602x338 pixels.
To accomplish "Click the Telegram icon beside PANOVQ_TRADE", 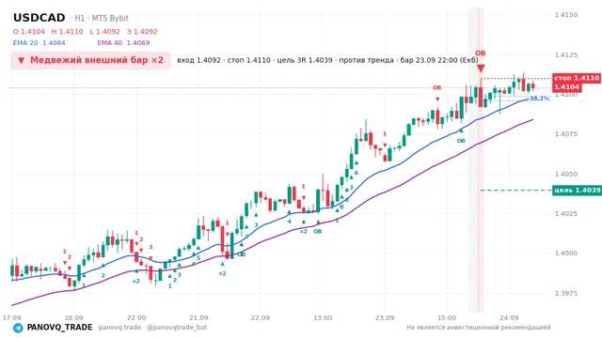I will 18,328.
